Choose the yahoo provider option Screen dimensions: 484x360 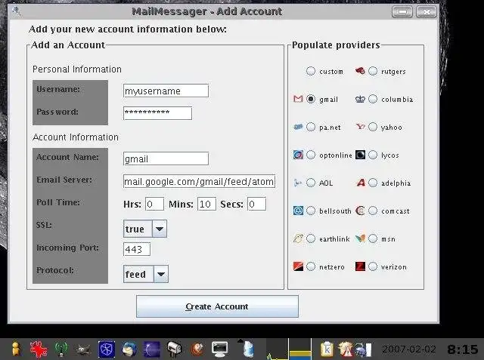(x=373, y=127)
